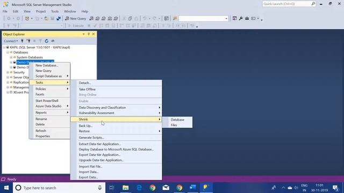This screenshot has width=344, height=193.
Task: Click the Windows taskbar search box
Action: (59, 188)
